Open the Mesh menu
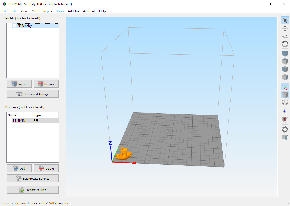This screenshot has height=206, width=290. 35,11
